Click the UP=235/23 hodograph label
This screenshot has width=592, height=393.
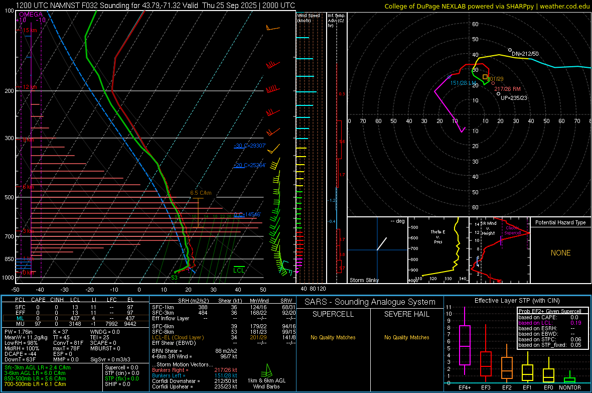514,98
